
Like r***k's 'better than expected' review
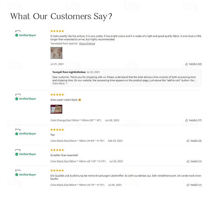(x=188, y=161)
